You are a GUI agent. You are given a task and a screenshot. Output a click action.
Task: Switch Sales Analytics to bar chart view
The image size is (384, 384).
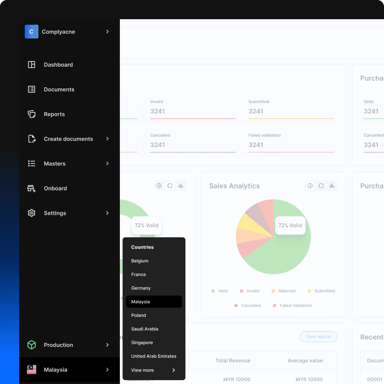point(332,185)
